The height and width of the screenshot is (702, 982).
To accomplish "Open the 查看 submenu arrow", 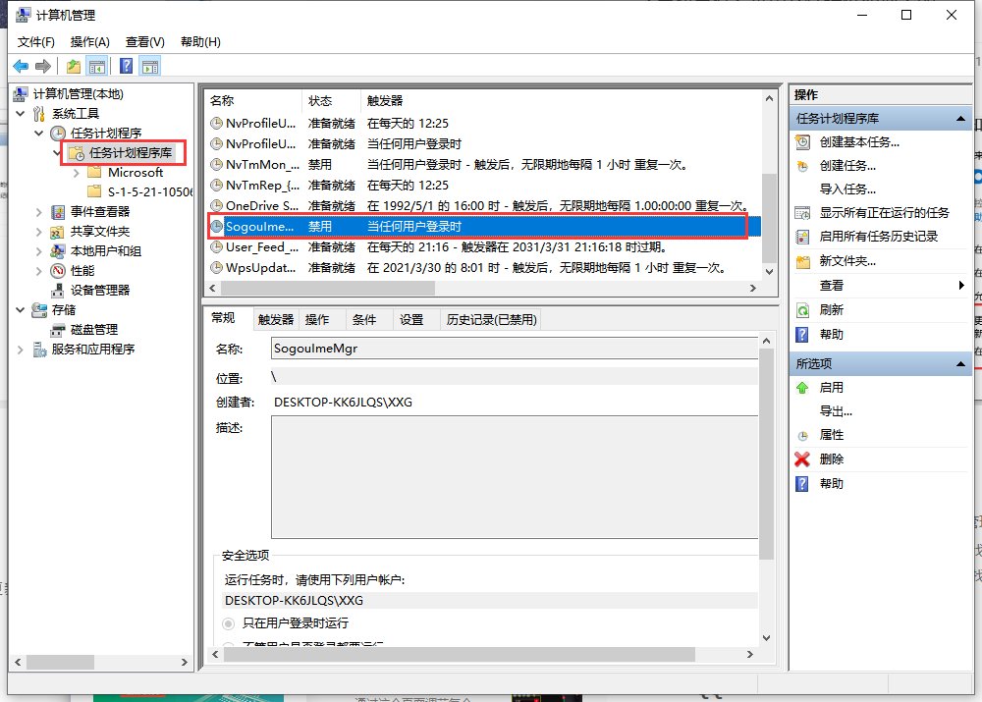I will tap(960, 285).
